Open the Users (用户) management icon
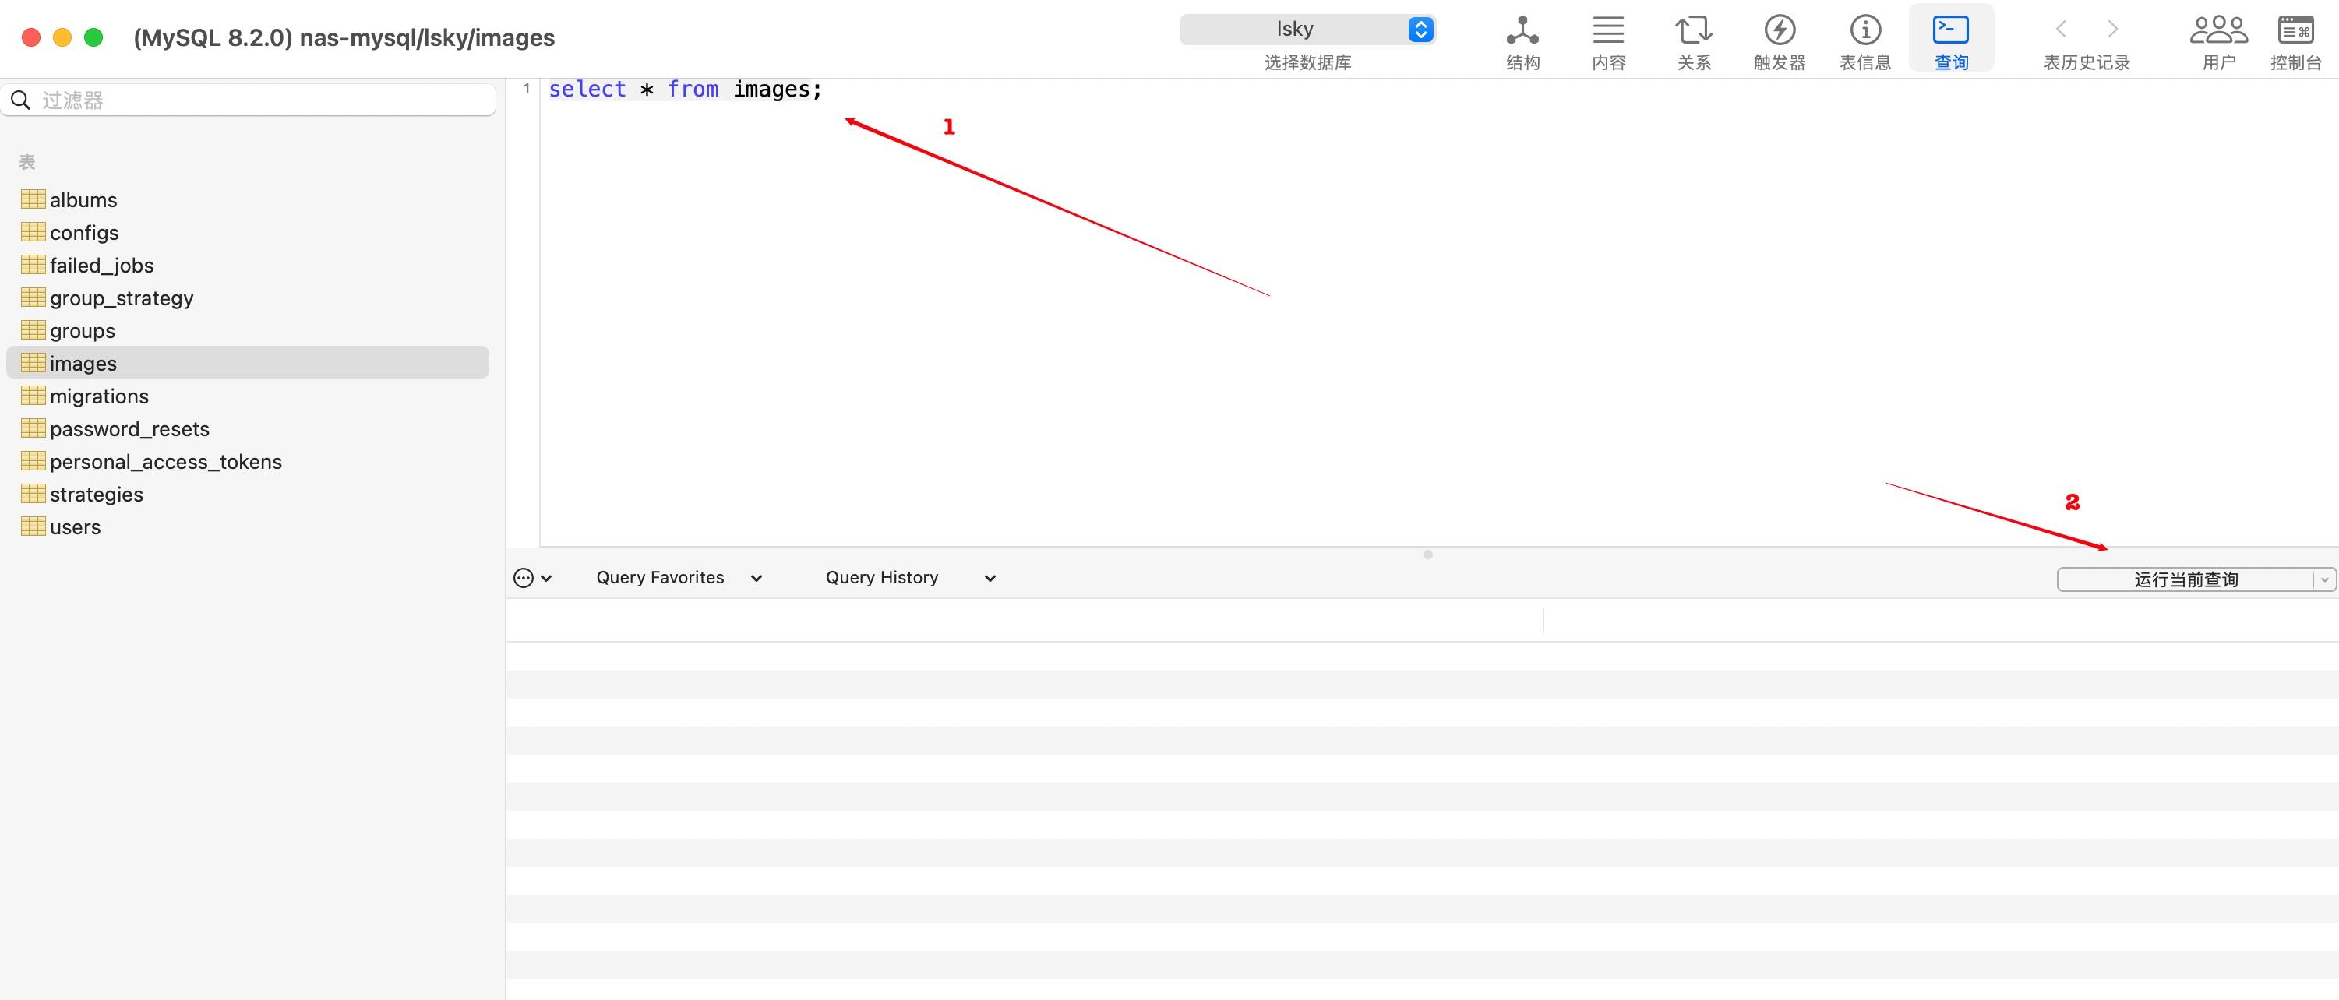2339x1000 pixels. coord(2217,31)
